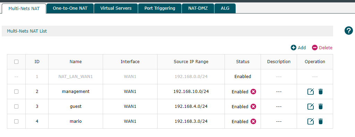The height and width of the screenshot is (137, 355).
Task: Go to the Port Triggering tab
Action: (x=160, y=8)
